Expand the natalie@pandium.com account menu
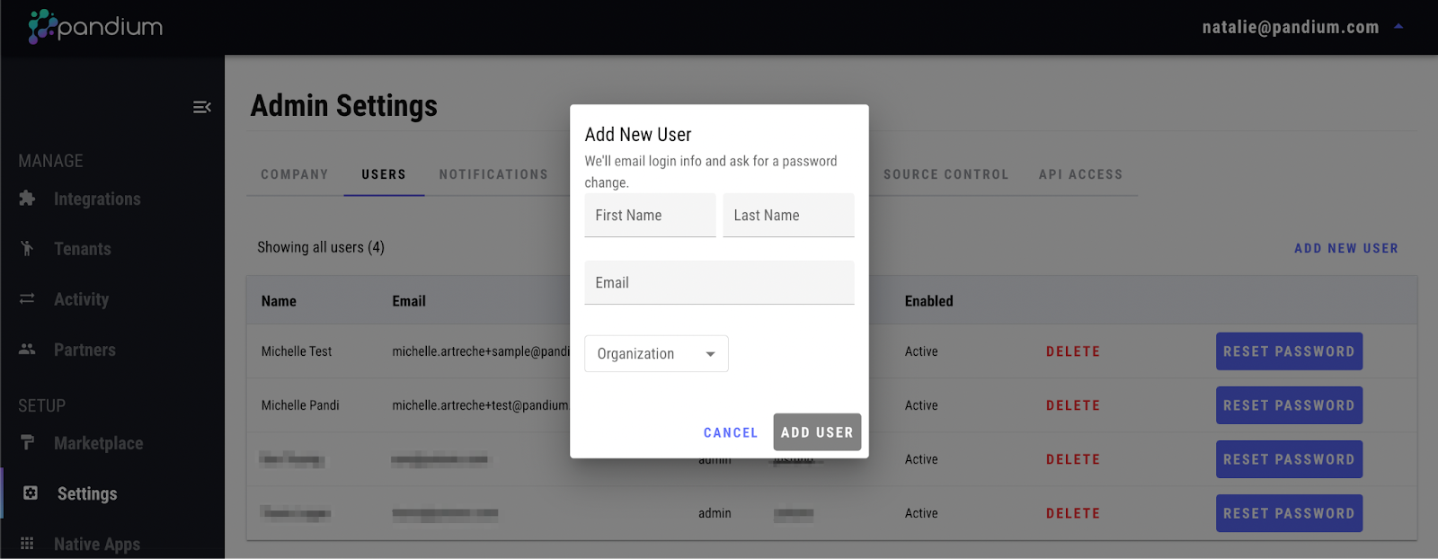 (1398, 27)
